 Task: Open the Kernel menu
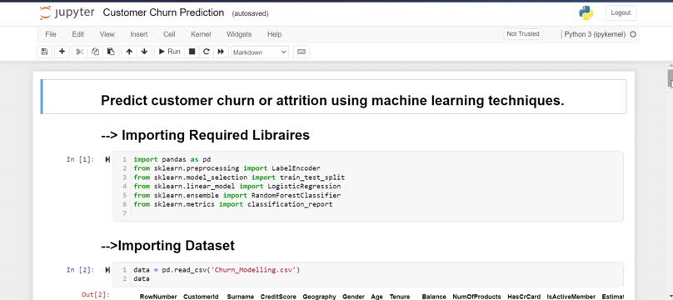tap(201, 34)
